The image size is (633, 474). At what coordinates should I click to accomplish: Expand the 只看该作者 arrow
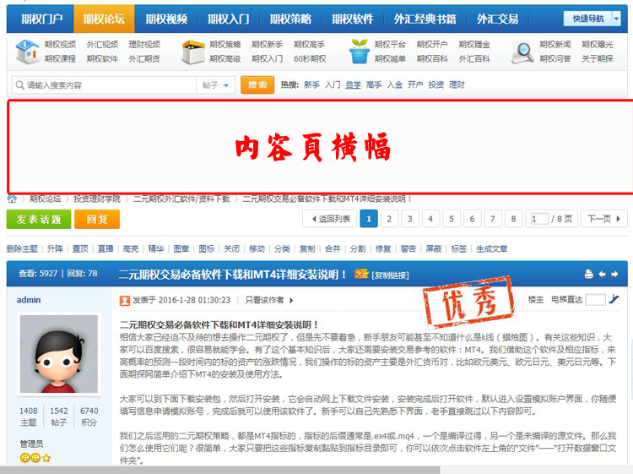(x=291, y=300)
